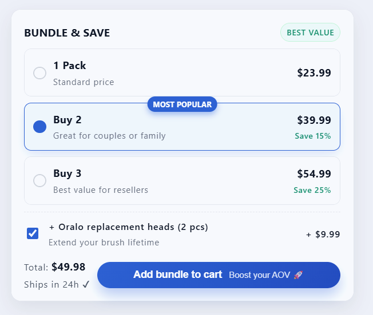Click the 1 Pack title text
This screenshot has height=315, width=373.
[70, 66]
